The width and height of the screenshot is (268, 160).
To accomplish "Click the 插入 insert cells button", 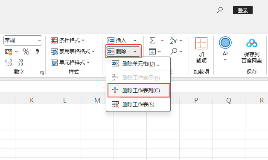I will pos(117,40).
